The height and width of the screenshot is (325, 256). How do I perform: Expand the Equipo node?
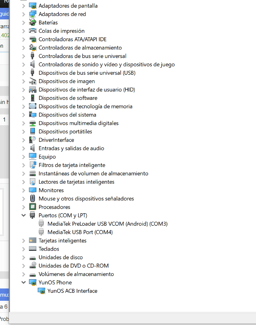23,157
